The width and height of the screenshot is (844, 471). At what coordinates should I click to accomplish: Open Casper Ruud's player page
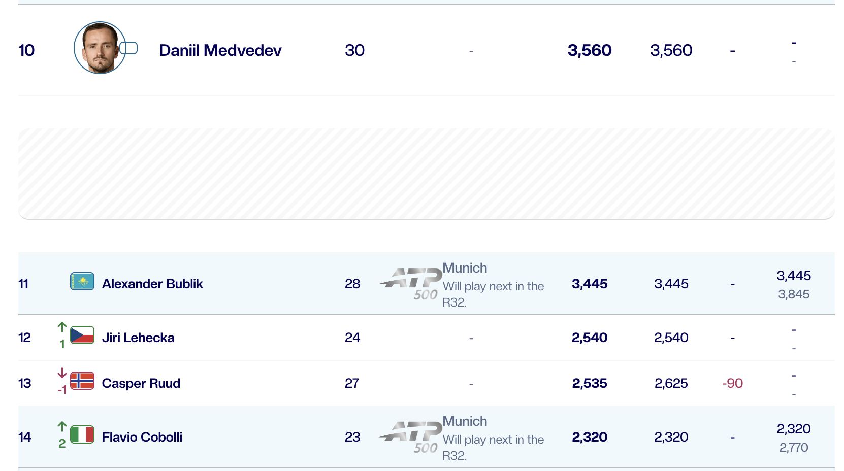pos(141,383)
